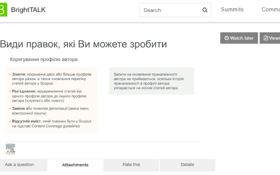Open the Community menu at top right

pyautogui.click(x=271, y=9)
